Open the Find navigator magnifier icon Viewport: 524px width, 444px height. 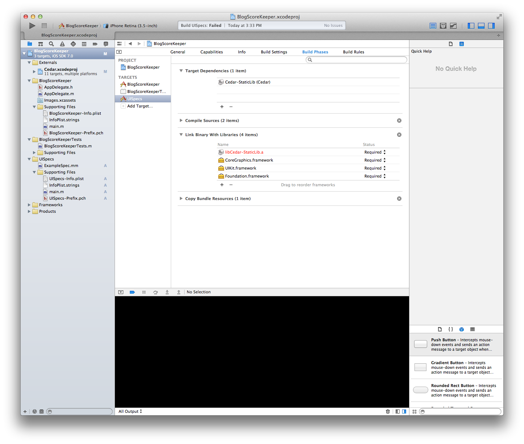click(51, 44)
